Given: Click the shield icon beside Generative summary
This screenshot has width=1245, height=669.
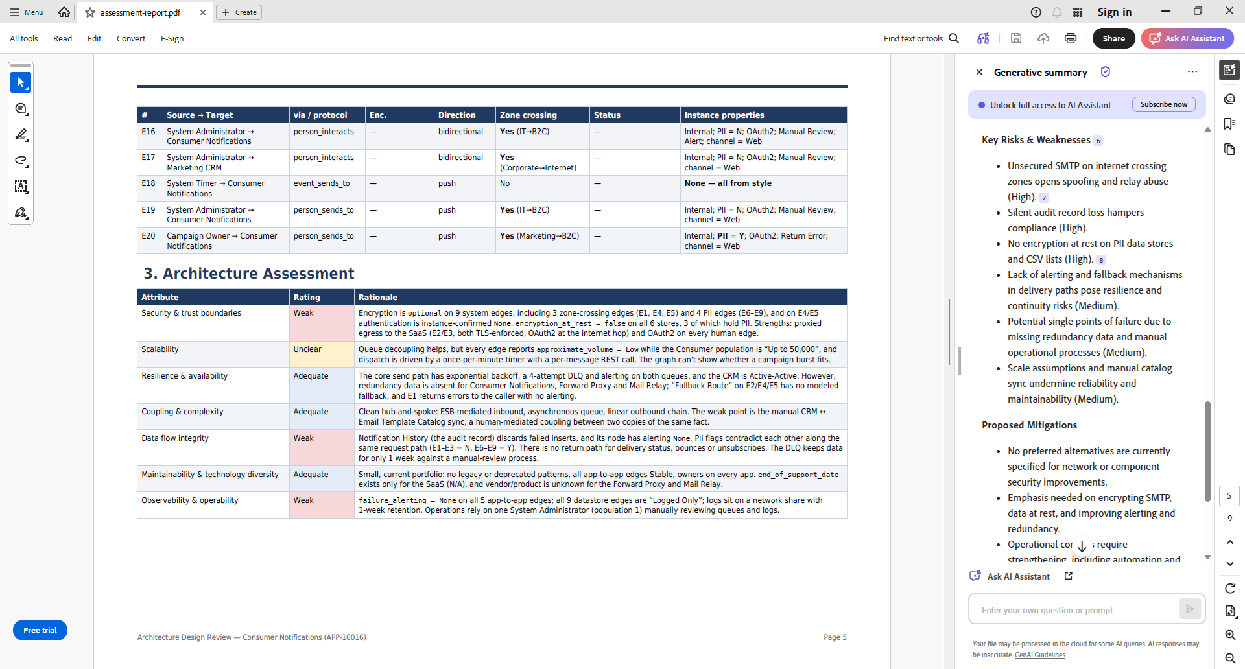Looking at the screenshot, I should pos(1106,72).
